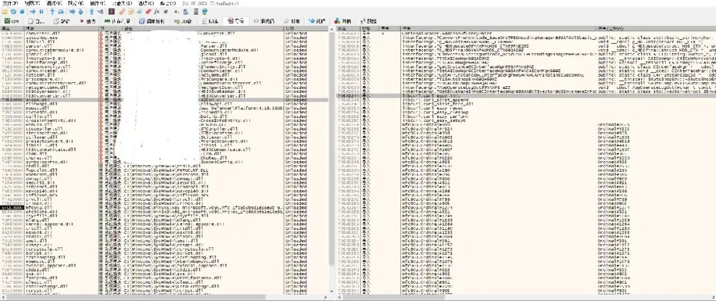The width and height of the screenshot is (716, 301).
Task: Click the fx Functions toolbar icon
Action: click(x=156, y=11)
